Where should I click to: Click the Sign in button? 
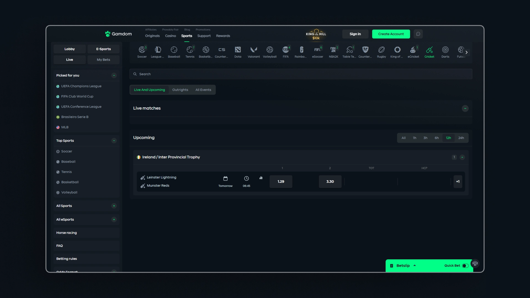(x=355, y=34)
